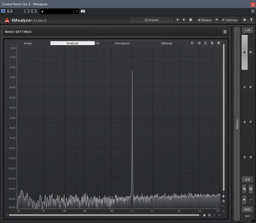Screen dimensions: 256x223
Task: Toggle the vertical axis lock icon
Action: pyautogui.click(x=224, y=196)
